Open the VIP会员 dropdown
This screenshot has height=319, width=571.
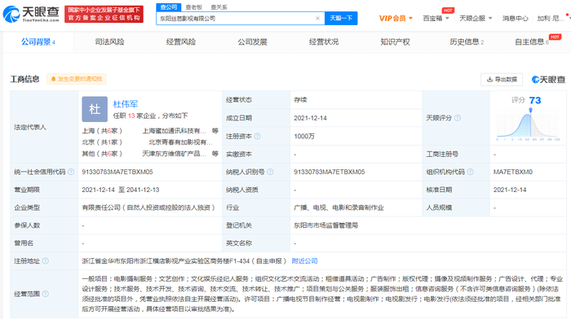click(396, 18)
